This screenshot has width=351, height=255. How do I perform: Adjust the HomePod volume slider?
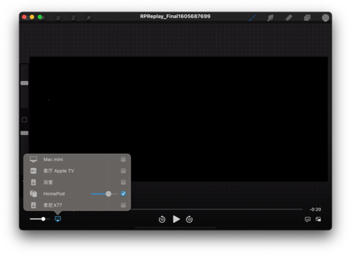105,194
